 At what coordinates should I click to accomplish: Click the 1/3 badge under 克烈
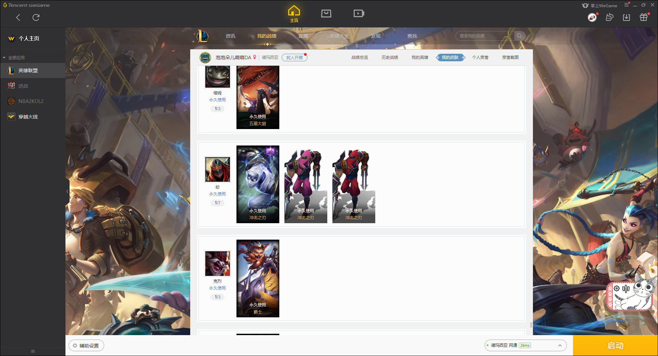[x=218, y=297]
